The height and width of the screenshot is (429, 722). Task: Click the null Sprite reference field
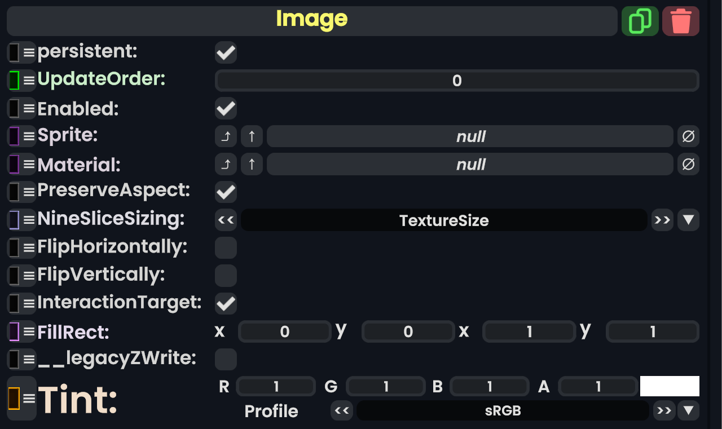pos(470,136)
